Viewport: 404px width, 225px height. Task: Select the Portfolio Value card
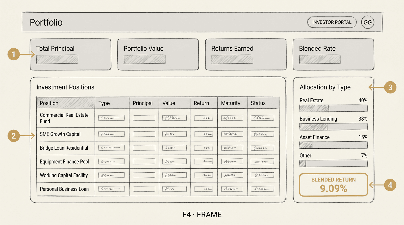click(x=158, y=54)
